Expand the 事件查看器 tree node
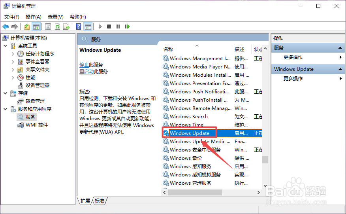This screenshot has width=346, height=214. point(13,62)
